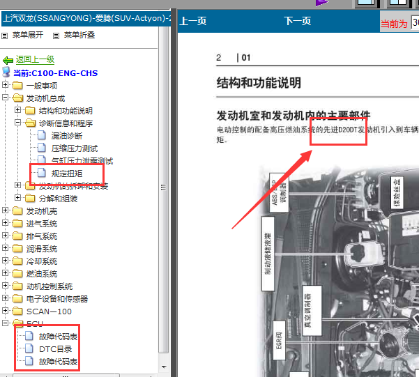The width and height of the screenshot is (419, 377).
Task: Expand the 燃油系统 tree node
Action: [5, 272]
